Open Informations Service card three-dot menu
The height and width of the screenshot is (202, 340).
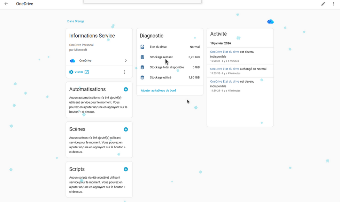[x=124, y=72]
